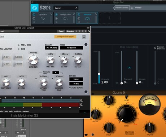Screen dimensions: 166x137
Task: Solo the Vintage Comp module
Action: pos(56,18)
